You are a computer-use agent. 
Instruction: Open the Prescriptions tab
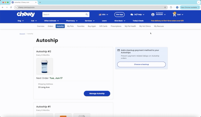click(116, 26)
